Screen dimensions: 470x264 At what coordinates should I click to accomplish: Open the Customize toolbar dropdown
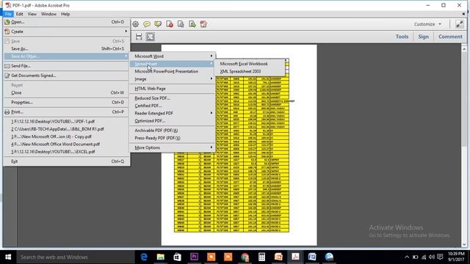(427, 24)
